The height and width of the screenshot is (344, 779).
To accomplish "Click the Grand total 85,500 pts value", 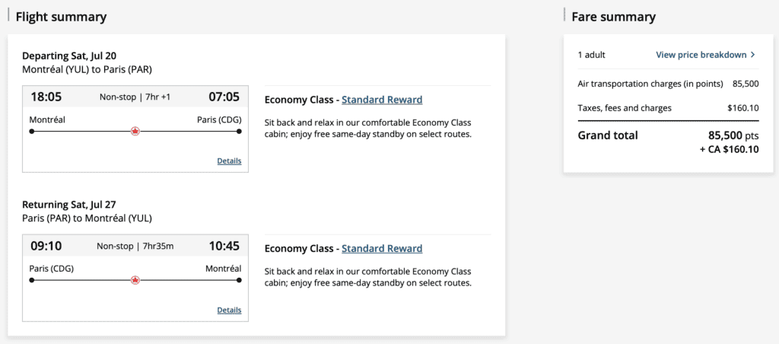I will (x=733, y=135).
